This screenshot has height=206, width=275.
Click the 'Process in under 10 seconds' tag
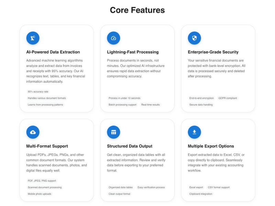point(124,98)
